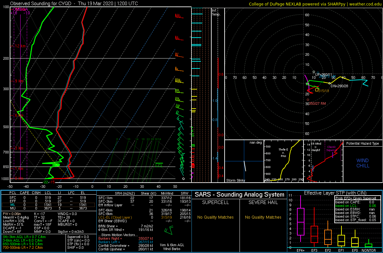The height and width of the screenshot is (253, 383).
Task: Click the green LCL marker on the skew-T
Action: 159,164
